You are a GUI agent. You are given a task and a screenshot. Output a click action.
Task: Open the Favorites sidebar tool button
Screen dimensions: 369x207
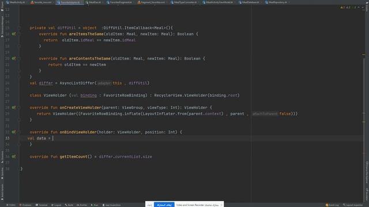click(x=2, y=173)
